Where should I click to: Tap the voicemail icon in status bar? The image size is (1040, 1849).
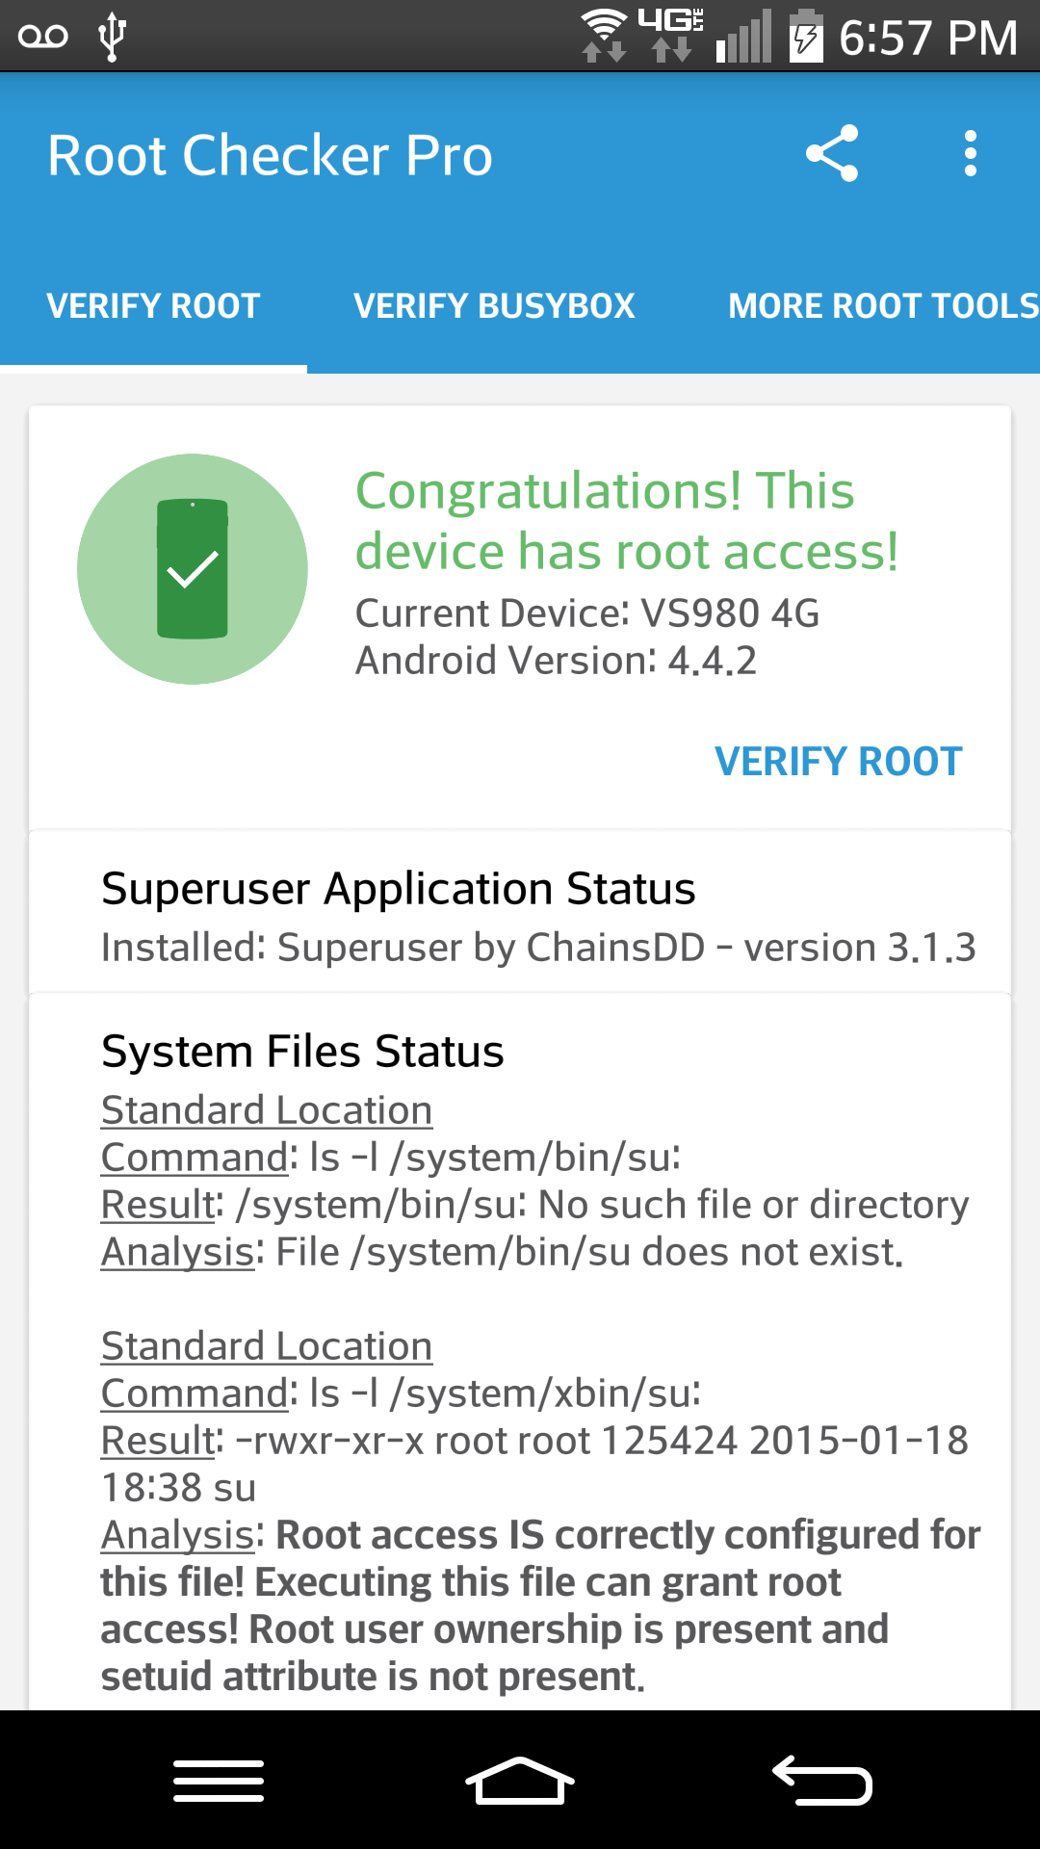click(43, 37)
